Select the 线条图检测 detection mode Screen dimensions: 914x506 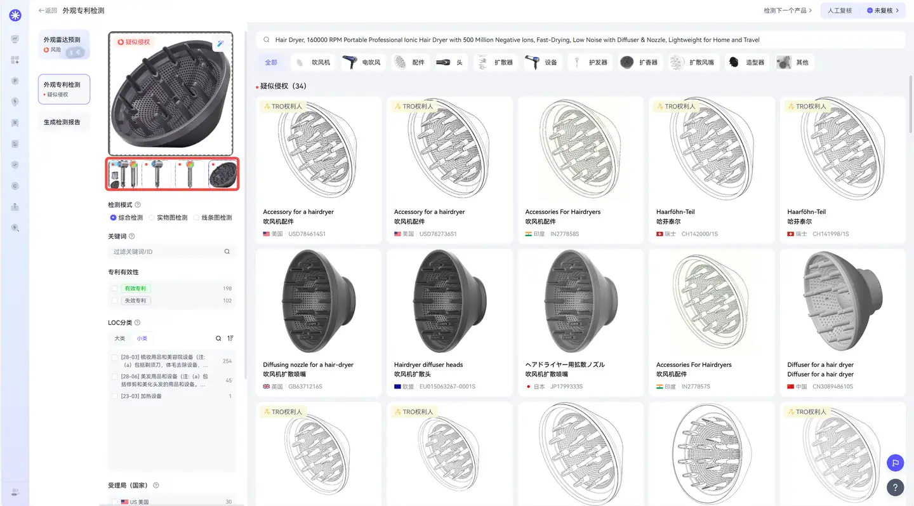coord(197,218)
